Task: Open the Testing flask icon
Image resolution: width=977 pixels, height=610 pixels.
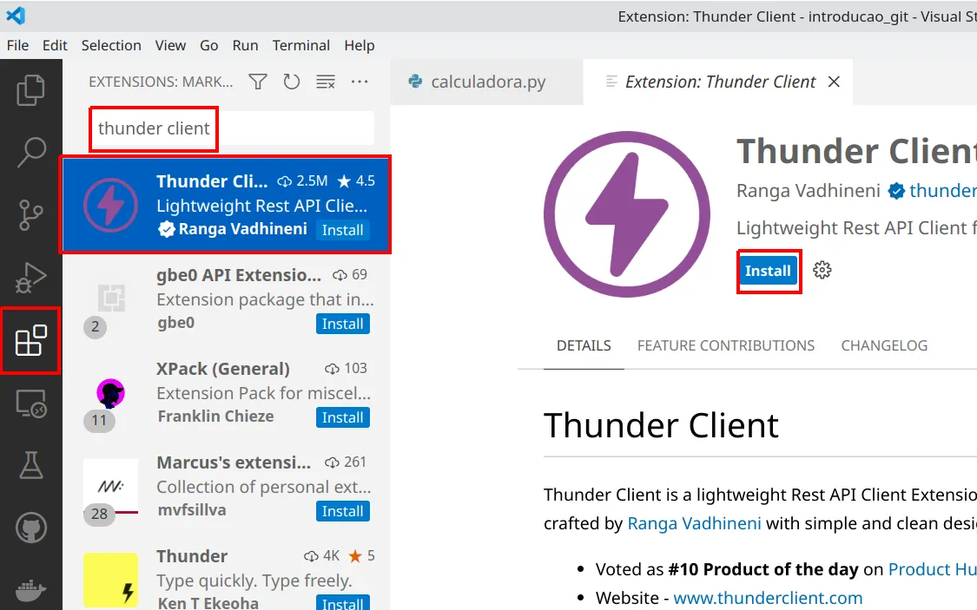Action: click(x=30, y=465)
